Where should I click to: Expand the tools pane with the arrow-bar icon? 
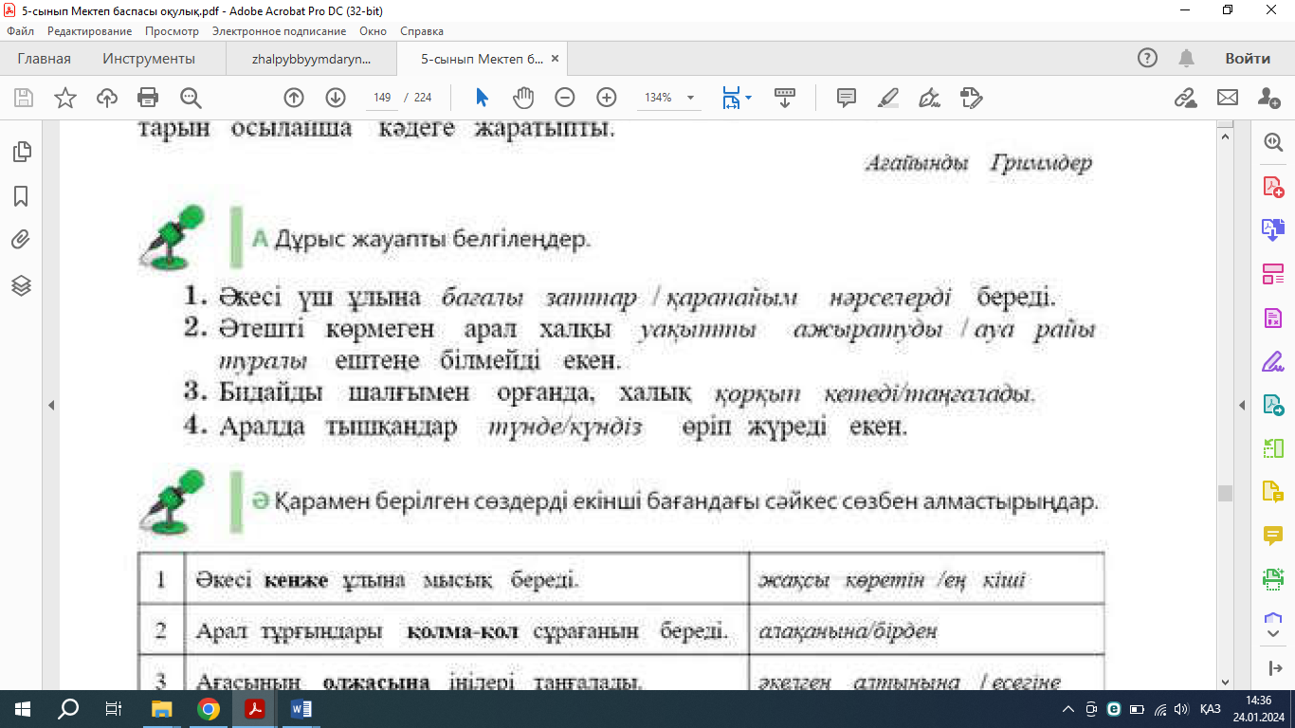click(1273, 667)
